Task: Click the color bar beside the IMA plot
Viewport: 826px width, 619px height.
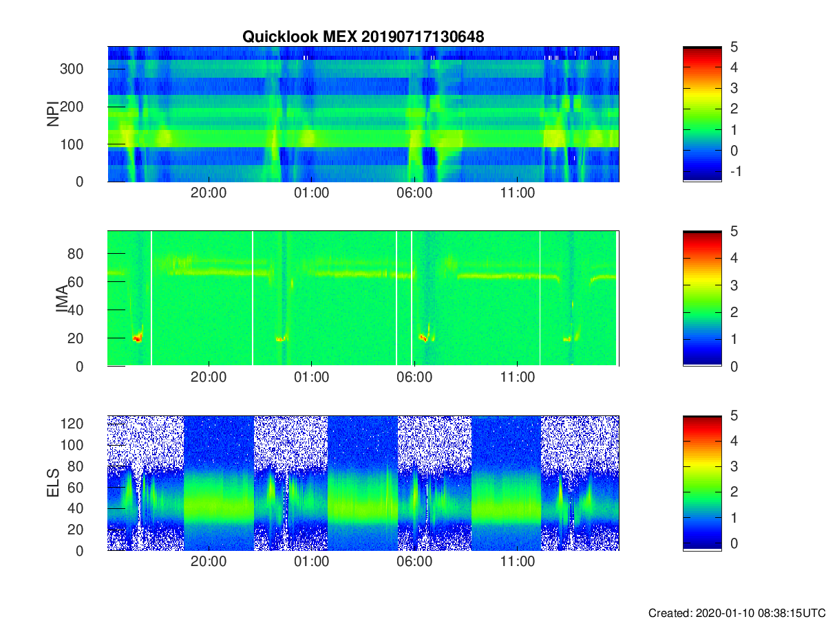Action: pyautogui.click(x=702, y=298)
